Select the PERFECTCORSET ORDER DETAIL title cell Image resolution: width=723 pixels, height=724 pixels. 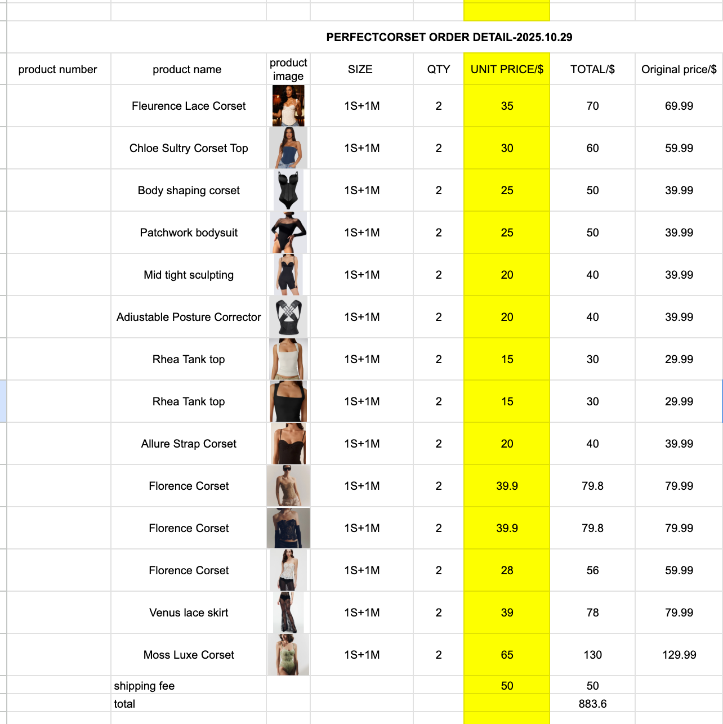(449, 37)
